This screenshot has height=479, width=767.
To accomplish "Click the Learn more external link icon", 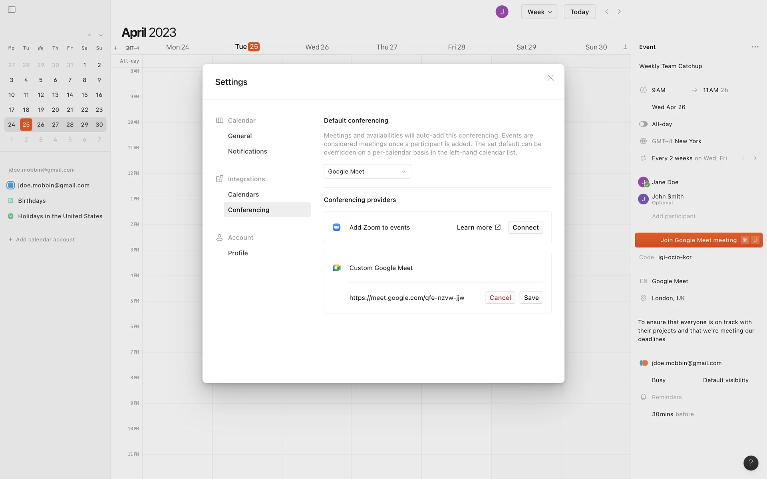I will [498, 227].
